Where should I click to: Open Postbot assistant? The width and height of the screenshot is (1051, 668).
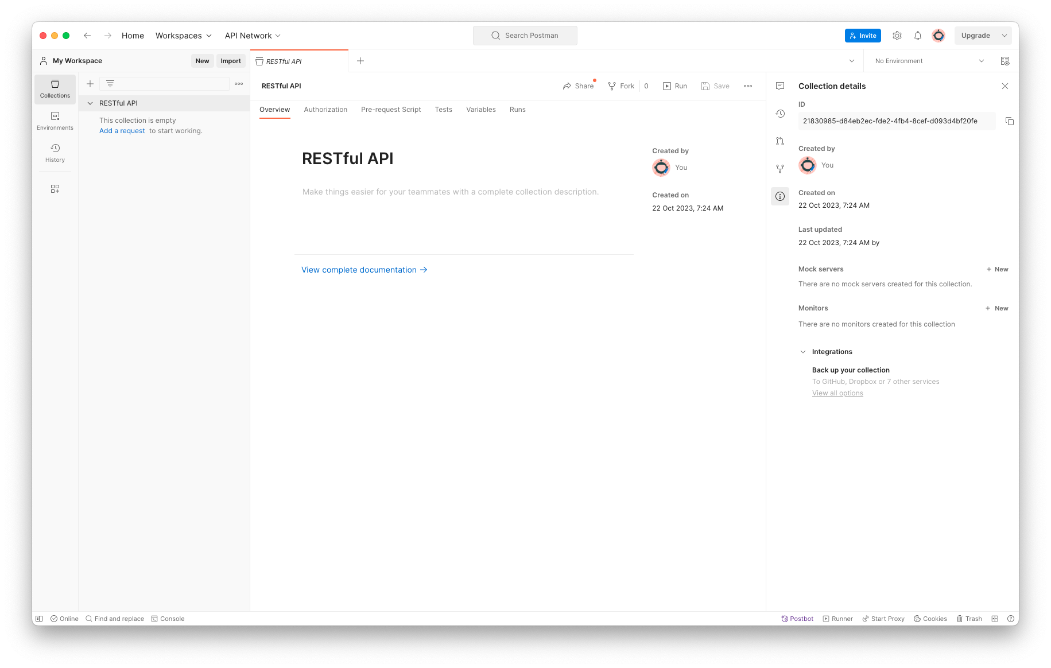tap(797, 619)
